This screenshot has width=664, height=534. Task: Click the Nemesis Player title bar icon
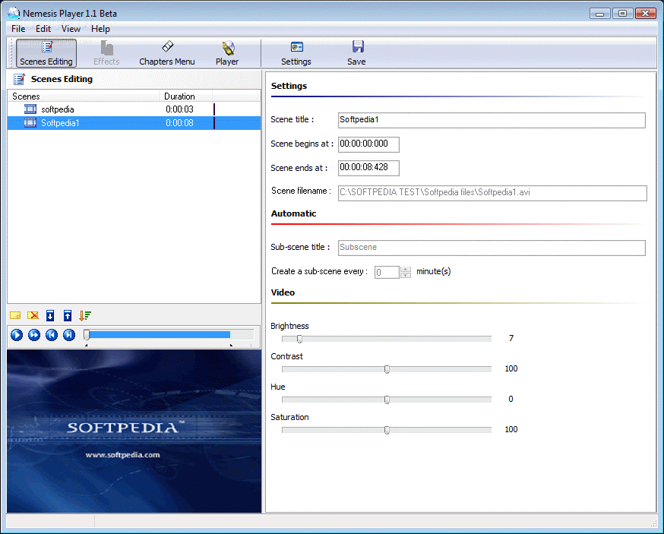coord(14,13)
